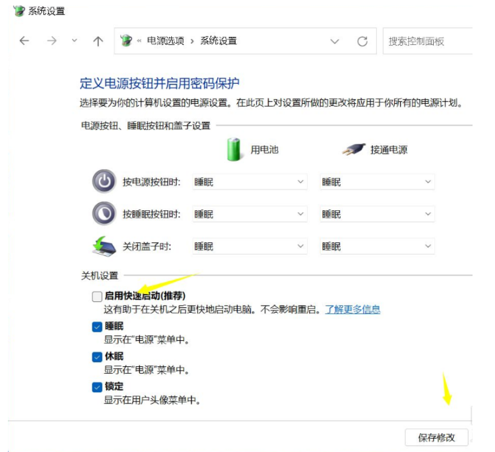Image resolution: width=495 pixels, height=452 pixels.
Task: Click the 按睡眠按钮时 label
Action: (151, 214)
